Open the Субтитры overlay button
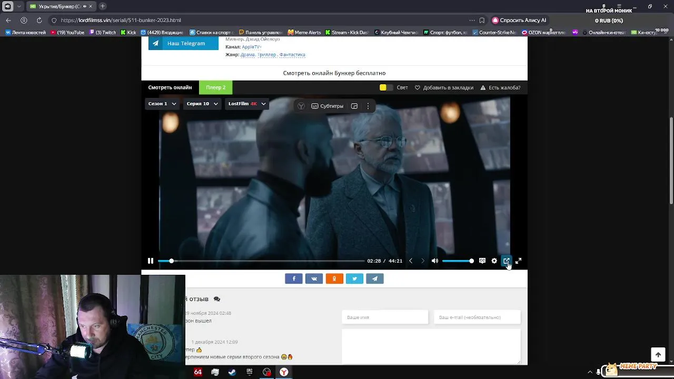 coord(328,106)
